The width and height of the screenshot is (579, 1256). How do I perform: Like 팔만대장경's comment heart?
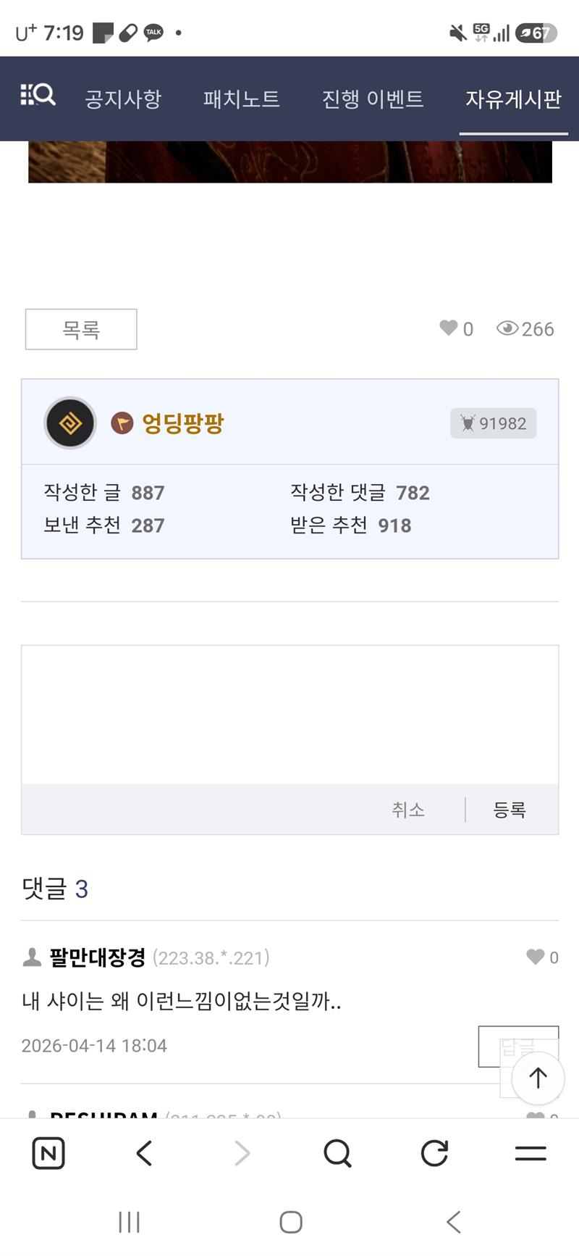[536, 957]
